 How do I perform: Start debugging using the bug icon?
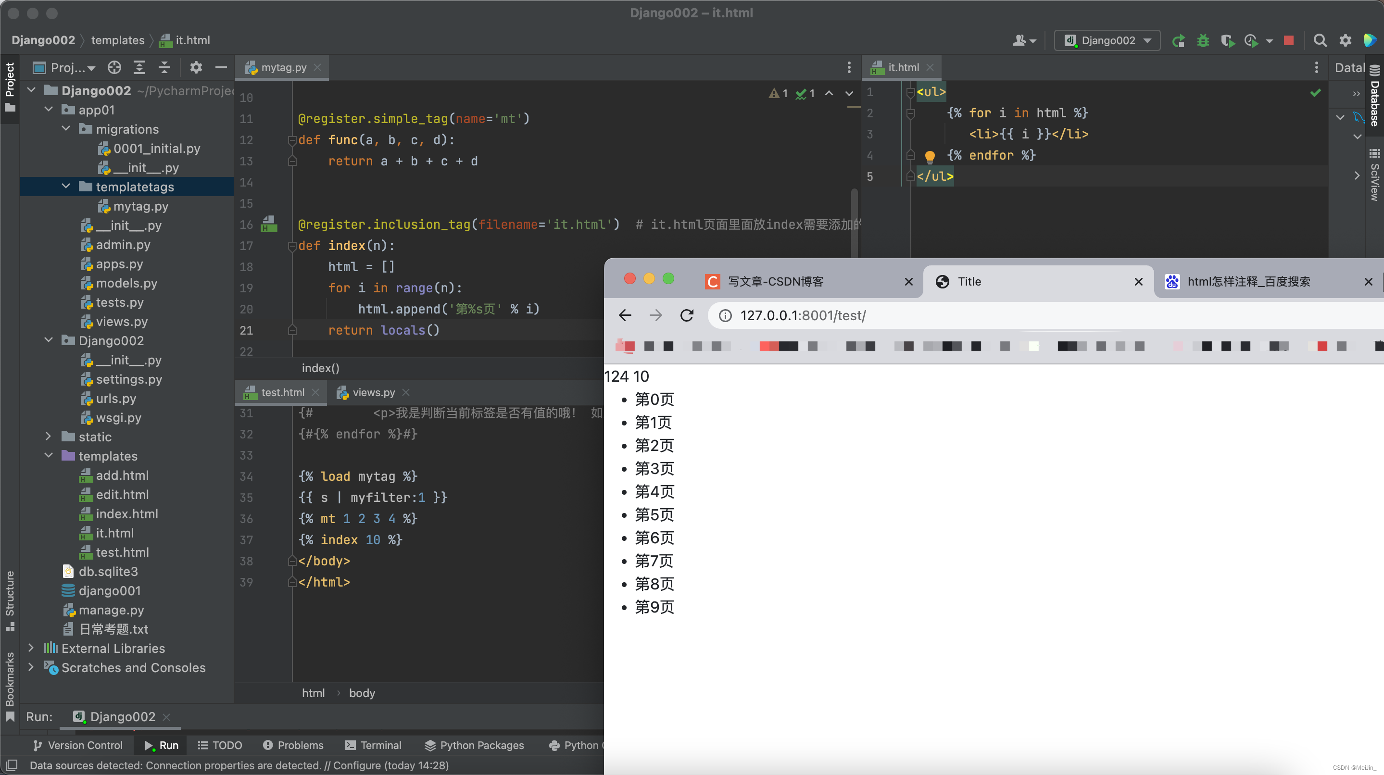1204,40
